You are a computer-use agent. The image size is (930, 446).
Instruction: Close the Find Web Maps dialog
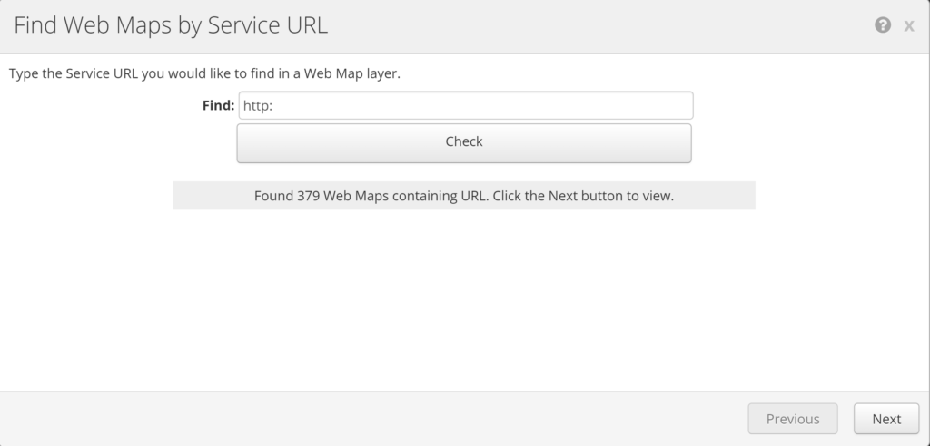pyautogui.click(x=908, y=26)
